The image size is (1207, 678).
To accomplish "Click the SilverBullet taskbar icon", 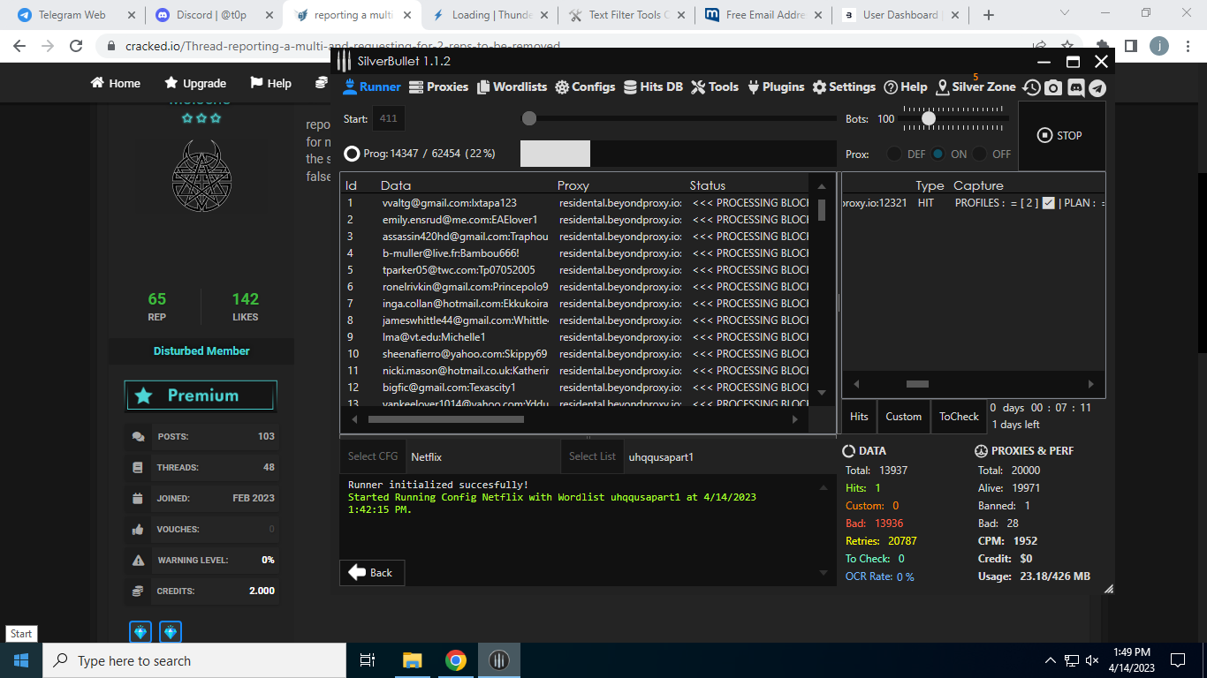I will tap(499, 660).
